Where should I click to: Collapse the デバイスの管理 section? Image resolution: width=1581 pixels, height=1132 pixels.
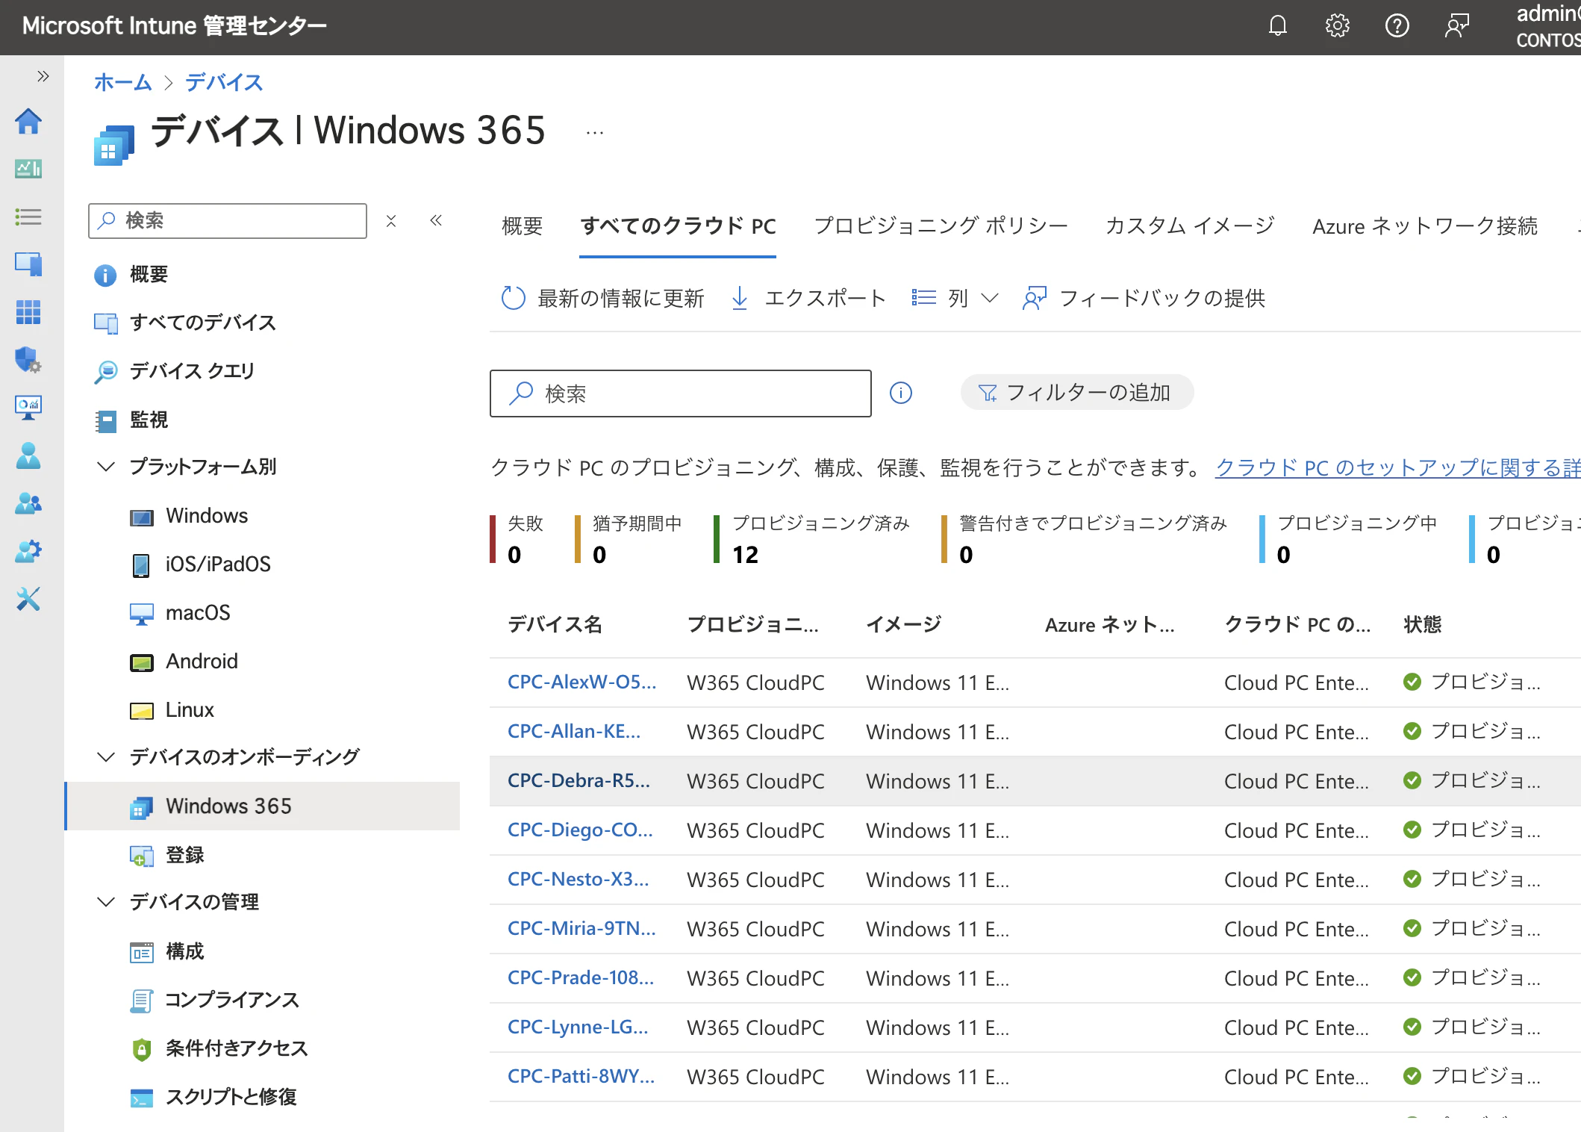point(106,902)
